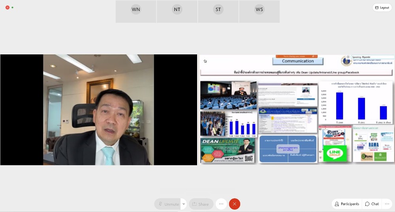Click the green connection status dot

pos(13,7)
